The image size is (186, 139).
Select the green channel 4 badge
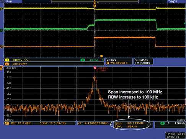(83, 60)
